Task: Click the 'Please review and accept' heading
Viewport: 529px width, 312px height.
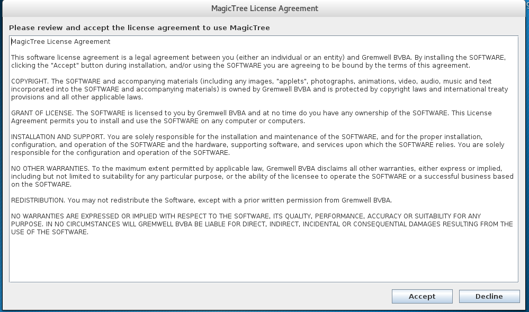Action: click(139, 27)
